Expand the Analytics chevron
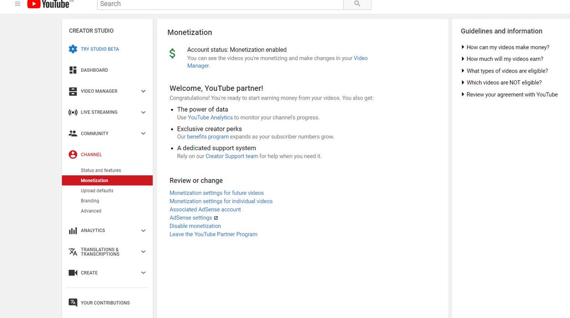 pyautogui.click(x=143, y=231)
